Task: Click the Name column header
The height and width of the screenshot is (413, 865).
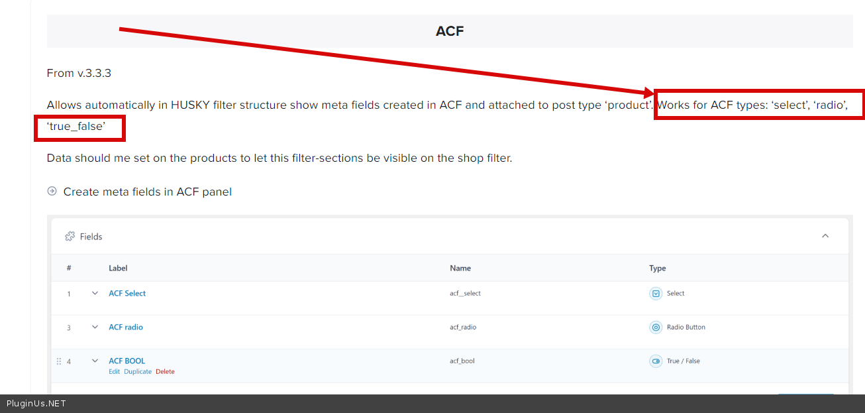Action: [x=460, y=268]
